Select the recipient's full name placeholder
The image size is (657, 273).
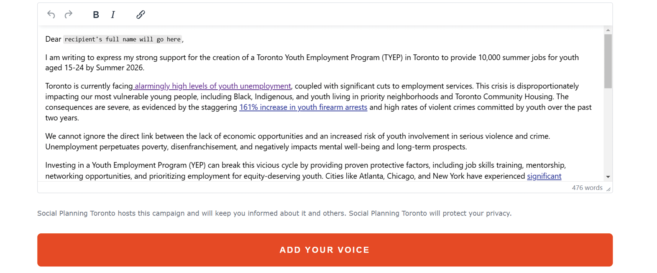coord(123,39)
